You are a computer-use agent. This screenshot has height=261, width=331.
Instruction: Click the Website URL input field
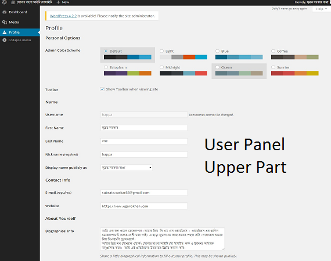click(144, 206)
